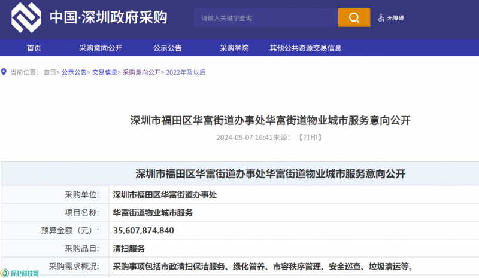479x278 pixels.
Task: Open the 无障碍 accessibility link
Action: pos(395,18)
